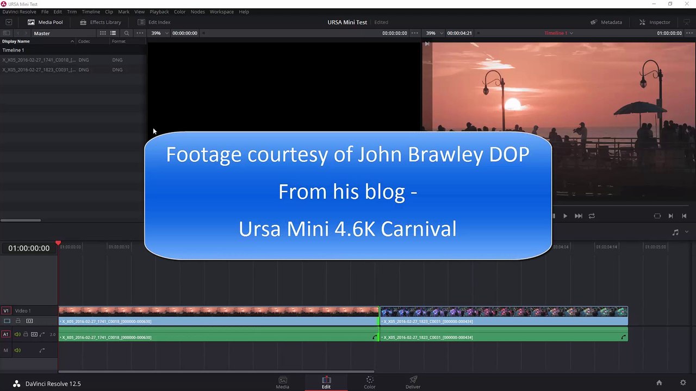Screen dimensions: 696x391
Task: Open the Inspector panel
Action: 655,22
